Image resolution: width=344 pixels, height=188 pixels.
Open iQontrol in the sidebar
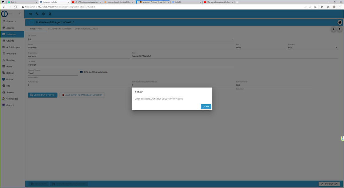click(12, 105)
